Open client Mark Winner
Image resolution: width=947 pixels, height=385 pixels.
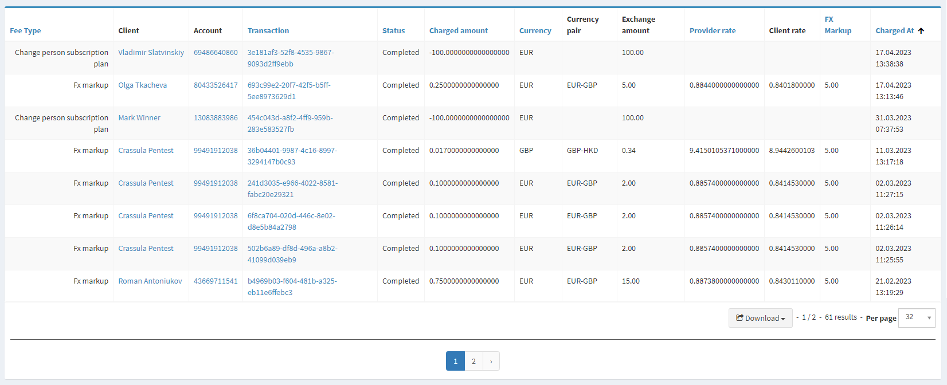(139, 118)
